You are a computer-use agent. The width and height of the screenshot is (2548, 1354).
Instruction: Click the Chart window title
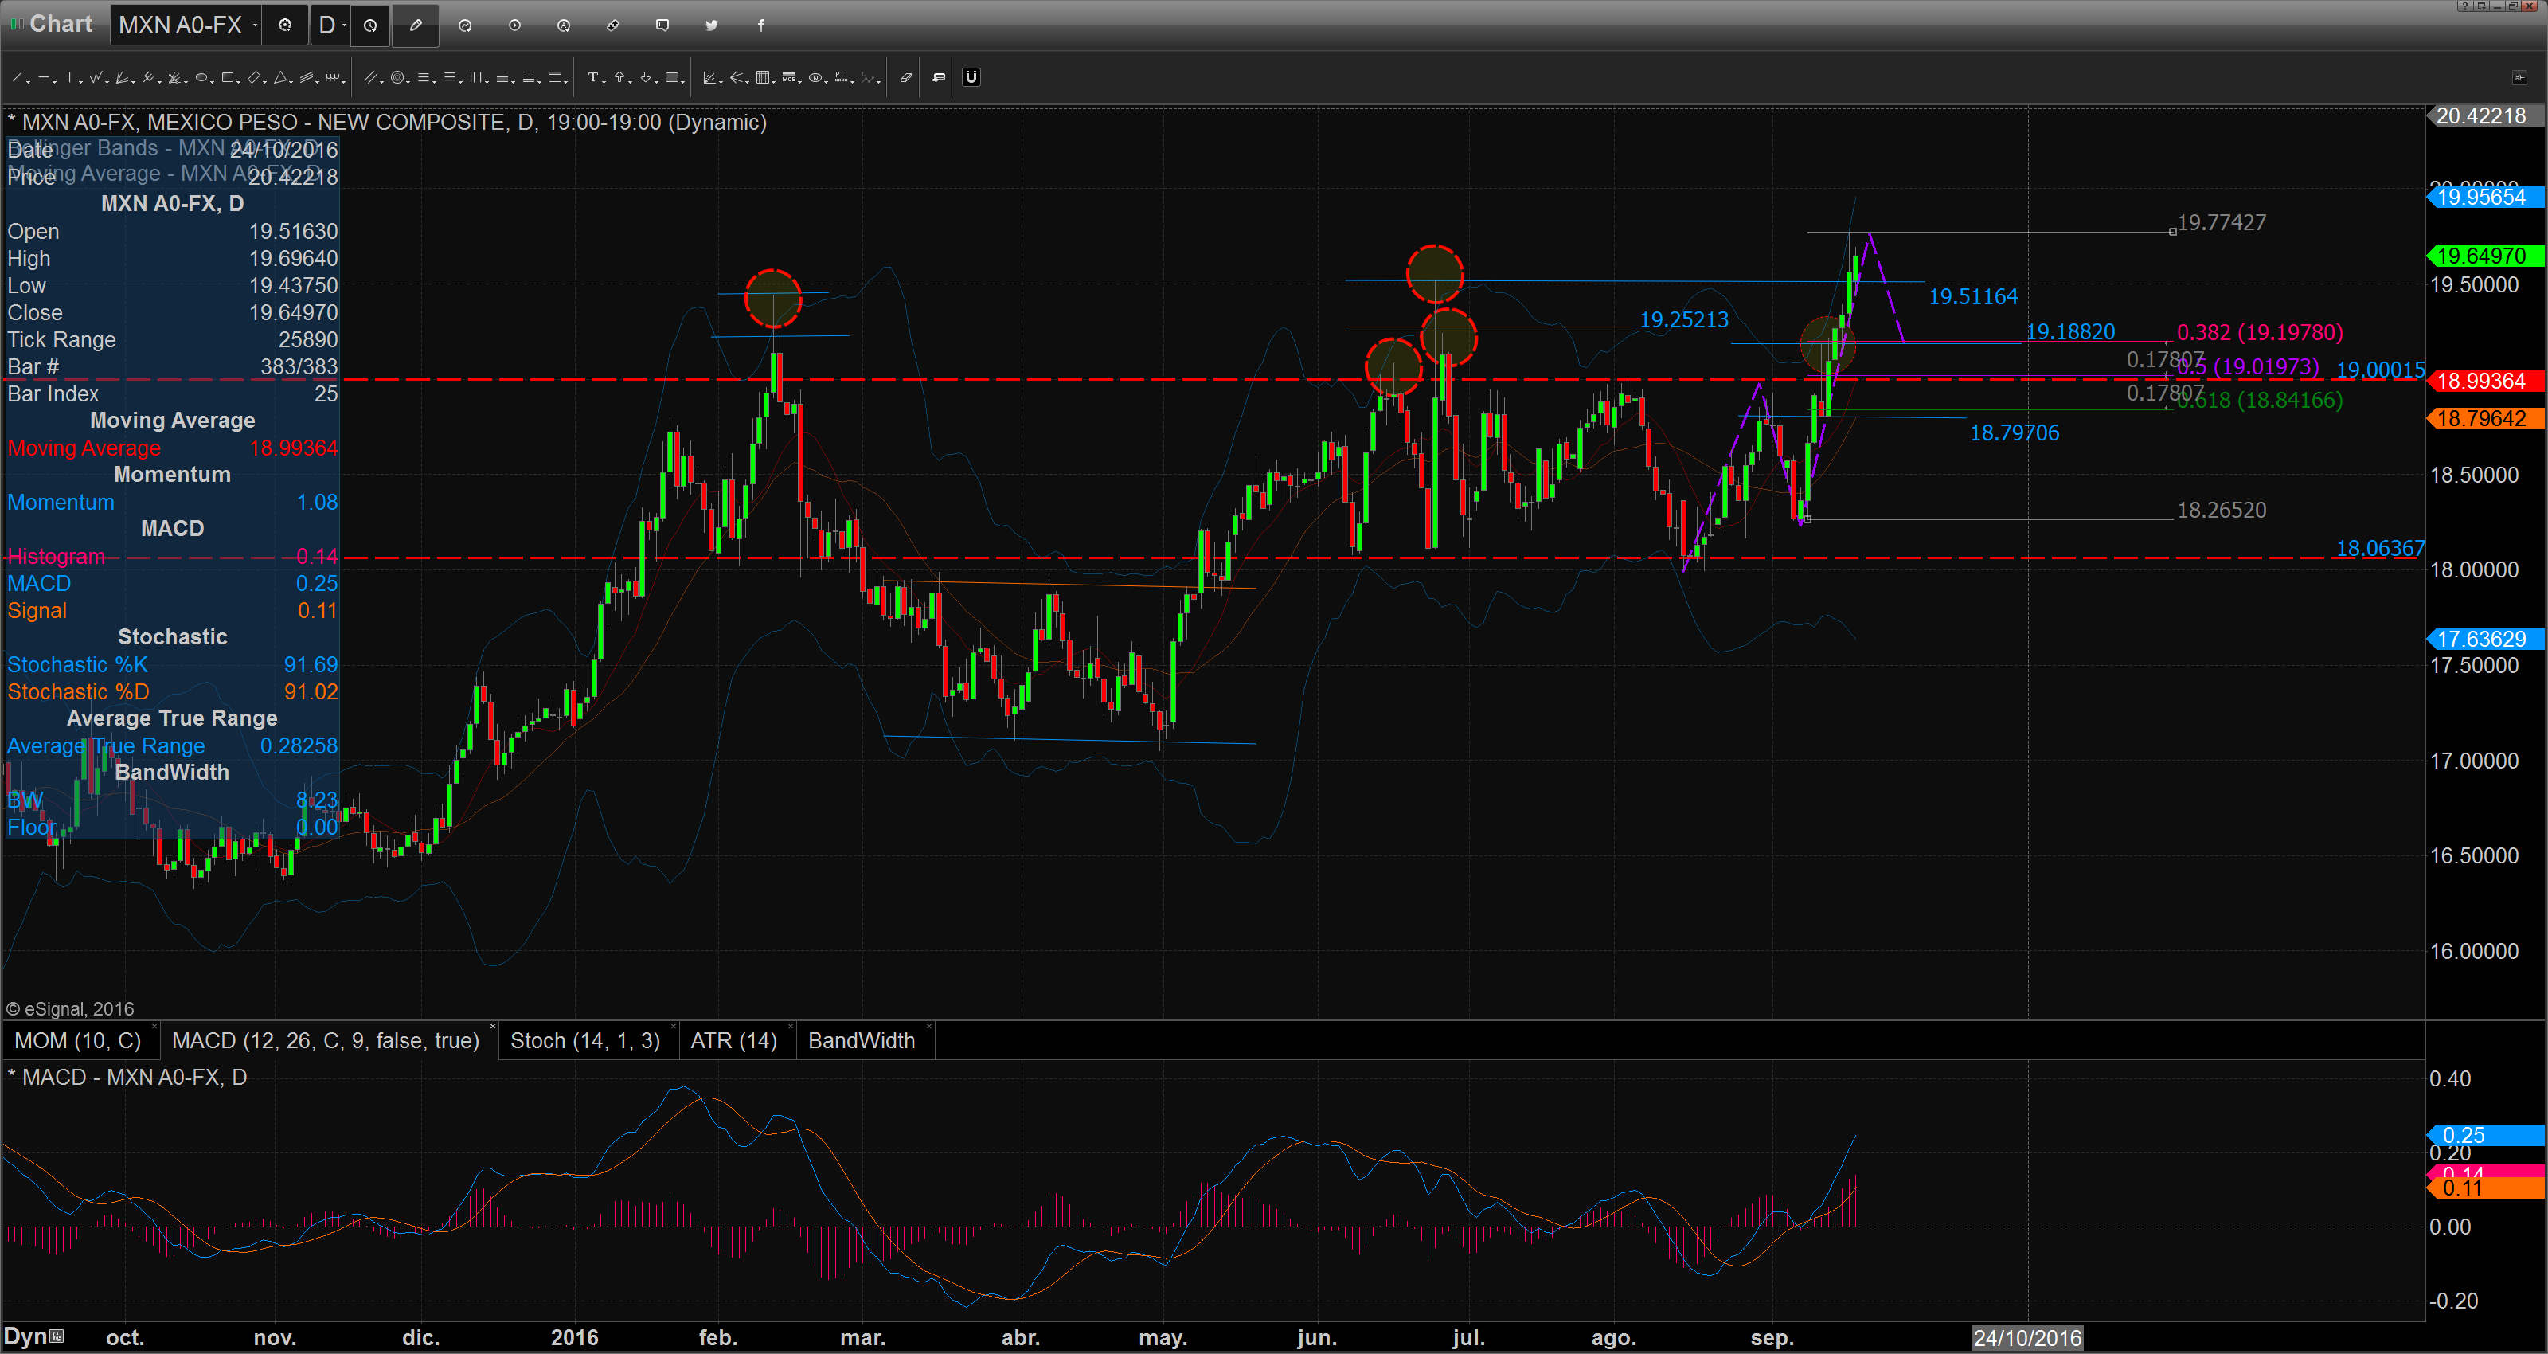pyautogui.click(x=61, y=24)
